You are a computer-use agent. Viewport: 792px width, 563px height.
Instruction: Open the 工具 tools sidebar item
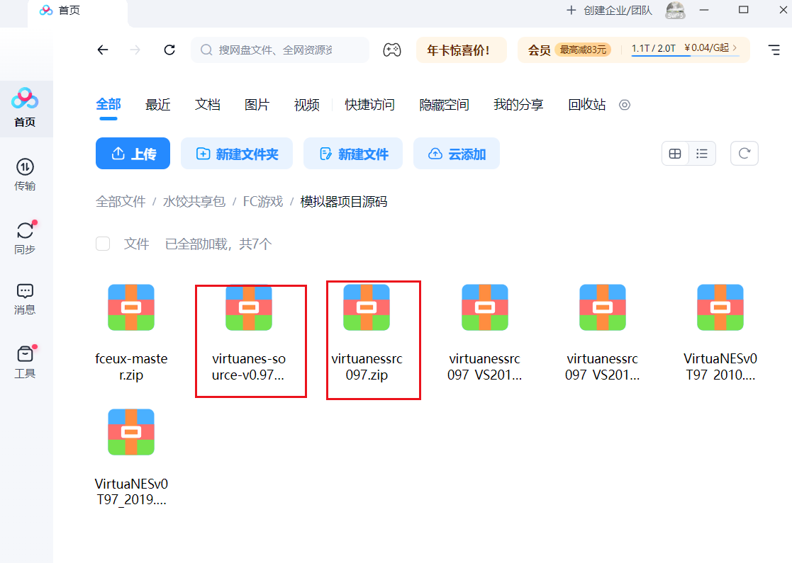[x=25, y=362]
